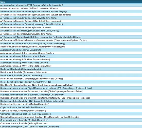142x128 pixels.
Task: Select 'AP Graduate in Computer Science (University College Nordjylland)'
Action: pyautogui.click(x=71, y=24)
